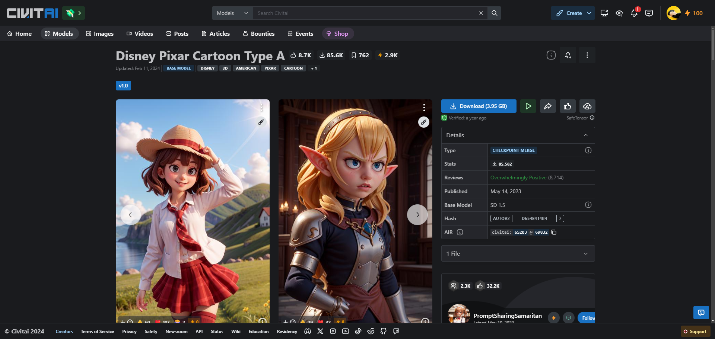Open the Images tab
The height and width of the screenshot is (339, 715).
point(99,33)
